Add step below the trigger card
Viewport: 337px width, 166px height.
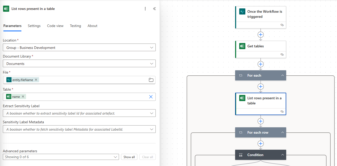[x=260, y=35]
